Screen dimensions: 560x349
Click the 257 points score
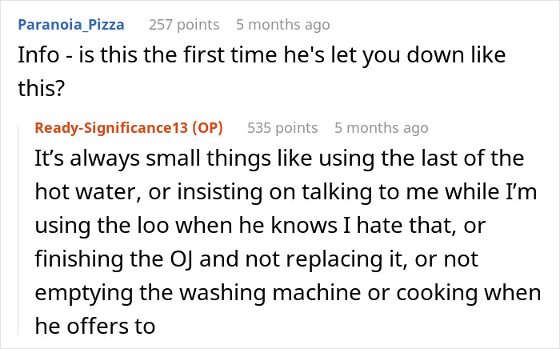tap(184, 25)
